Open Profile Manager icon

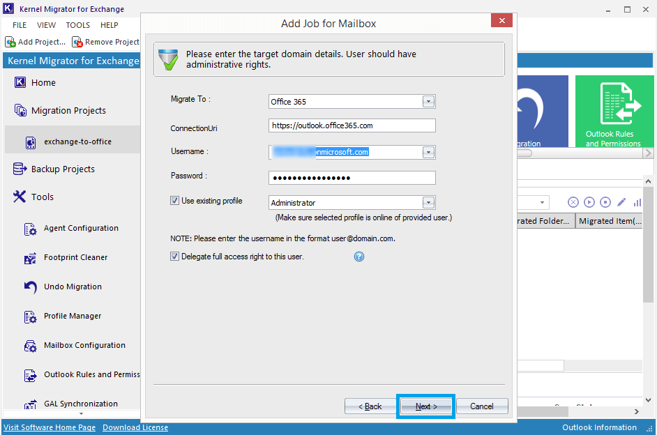pos(30,317)
